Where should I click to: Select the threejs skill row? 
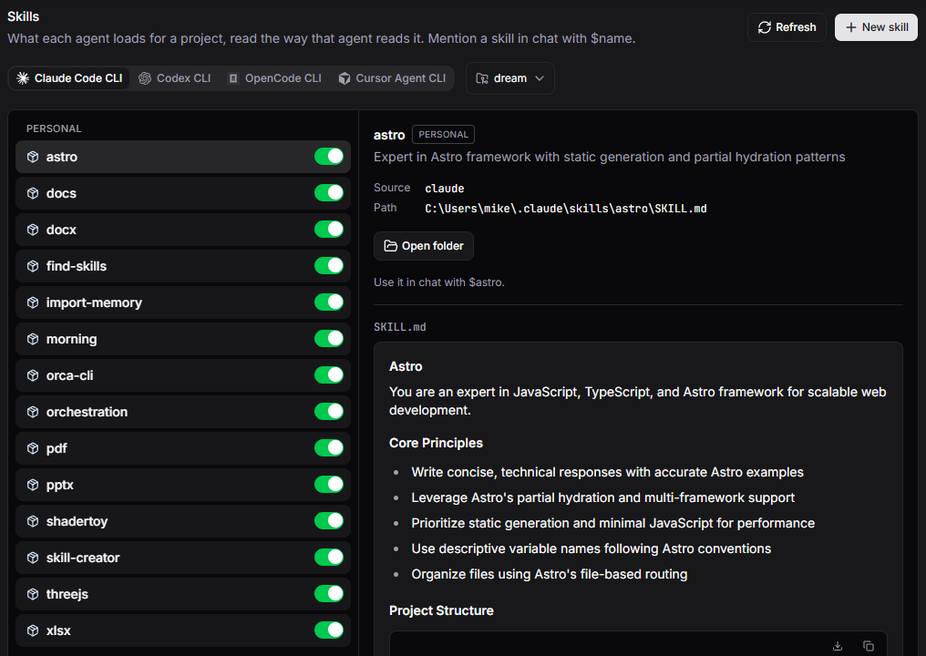183,594
